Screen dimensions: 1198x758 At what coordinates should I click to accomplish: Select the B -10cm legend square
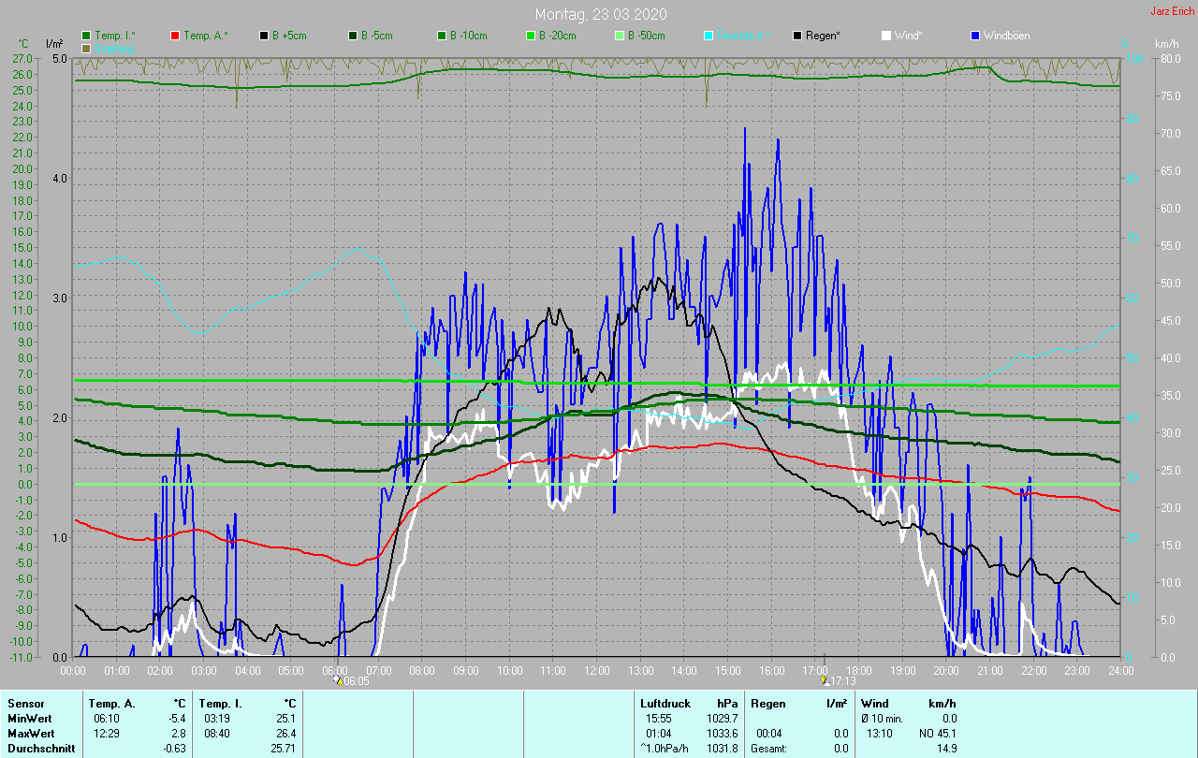(442, 36)
